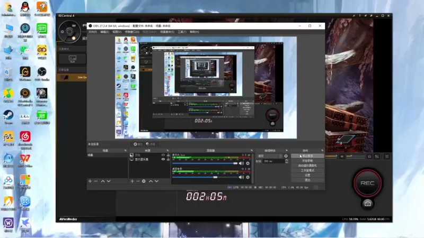The width and height of the screenshot is (424, 238).
Task: Pop out Audio Mixer dock header icon
Action: [x=251, y=150]
